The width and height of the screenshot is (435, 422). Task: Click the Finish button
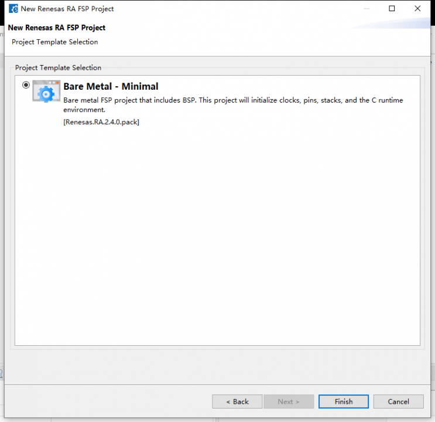coord(344,401)
